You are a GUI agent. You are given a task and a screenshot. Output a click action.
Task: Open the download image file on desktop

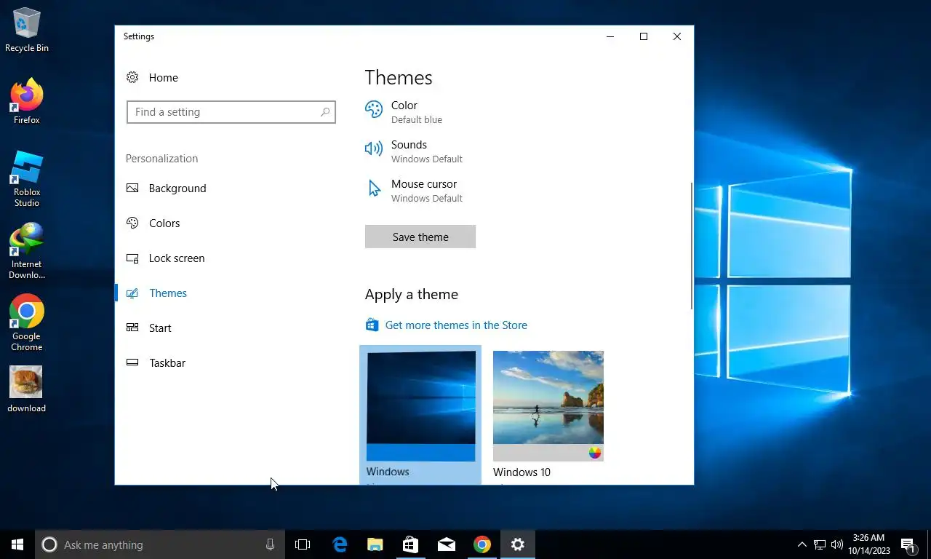tap(27, 389)
